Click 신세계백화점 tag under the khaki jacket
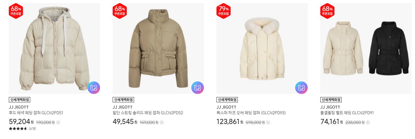The height and width of the screenshot is (139, 415). pyautogui.click(x=123, y=100)
